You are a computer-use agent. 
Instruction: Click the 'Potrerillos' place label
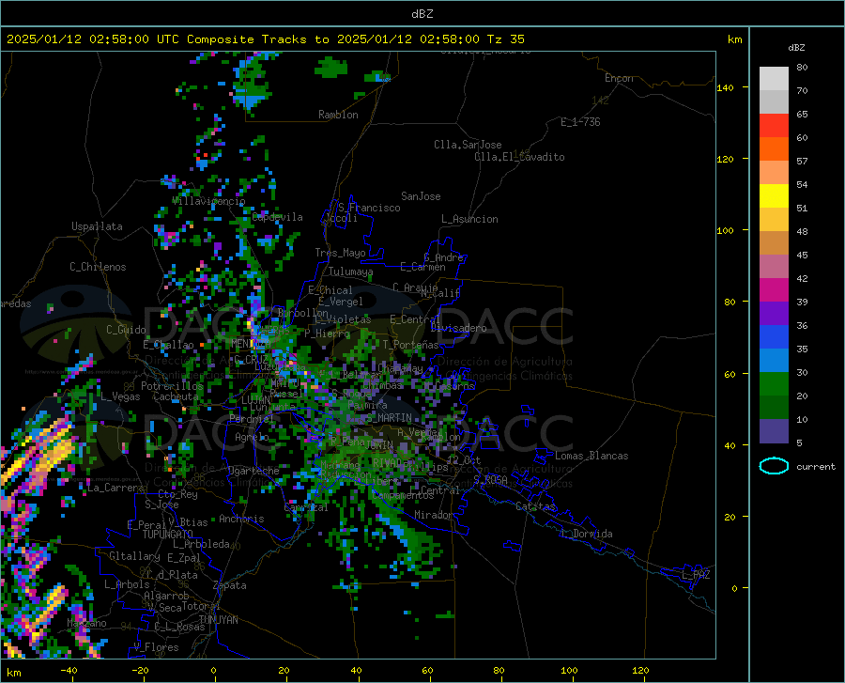172,386
